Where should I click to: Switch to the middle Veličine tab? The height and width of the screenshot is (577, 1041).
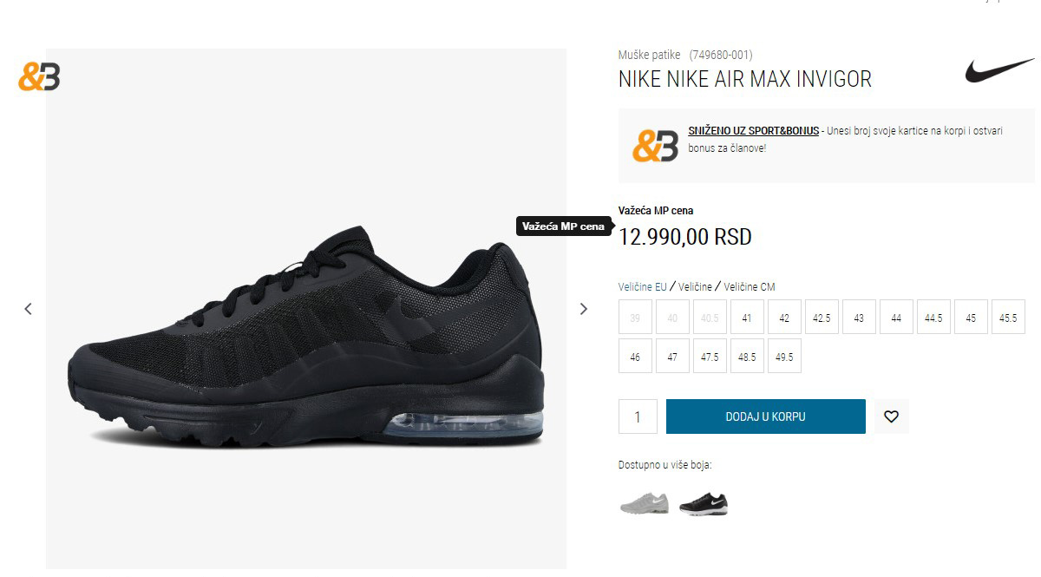point(695,287)
